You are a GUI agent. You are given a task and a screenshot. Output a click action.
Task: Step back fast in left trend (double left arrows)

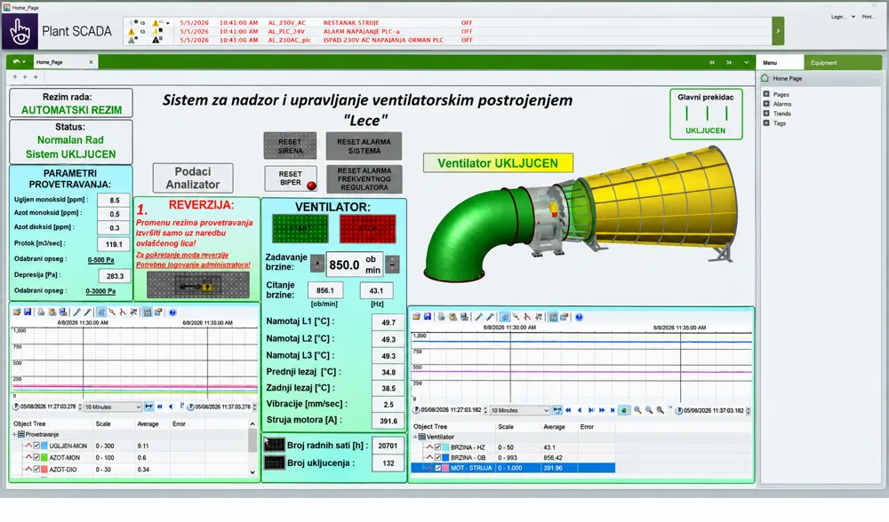160,407
